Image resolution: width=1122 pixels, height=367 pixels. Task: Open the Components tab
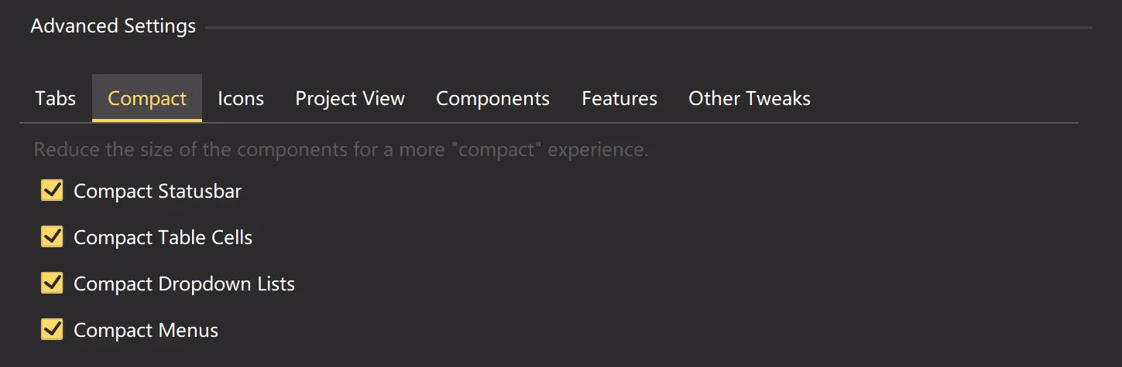(492, 99)
